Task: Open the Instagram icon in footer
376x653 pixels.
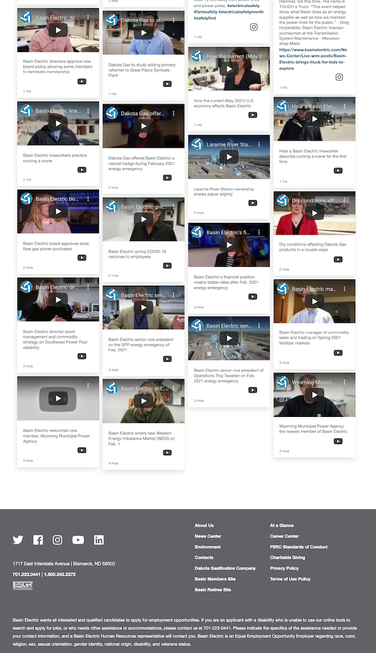Action: point(58,540)
